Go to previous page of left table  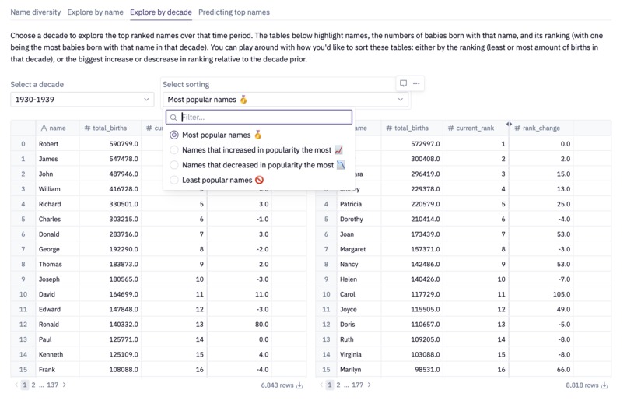pos(16,385)
